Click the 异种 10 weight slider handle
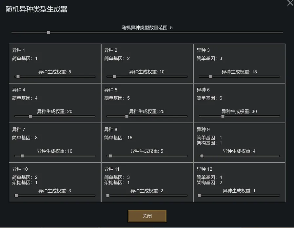The image size is (294, 228). (x=16, y=196)
